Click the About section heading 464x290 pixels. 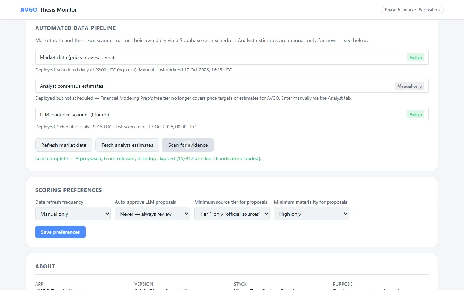45,266
